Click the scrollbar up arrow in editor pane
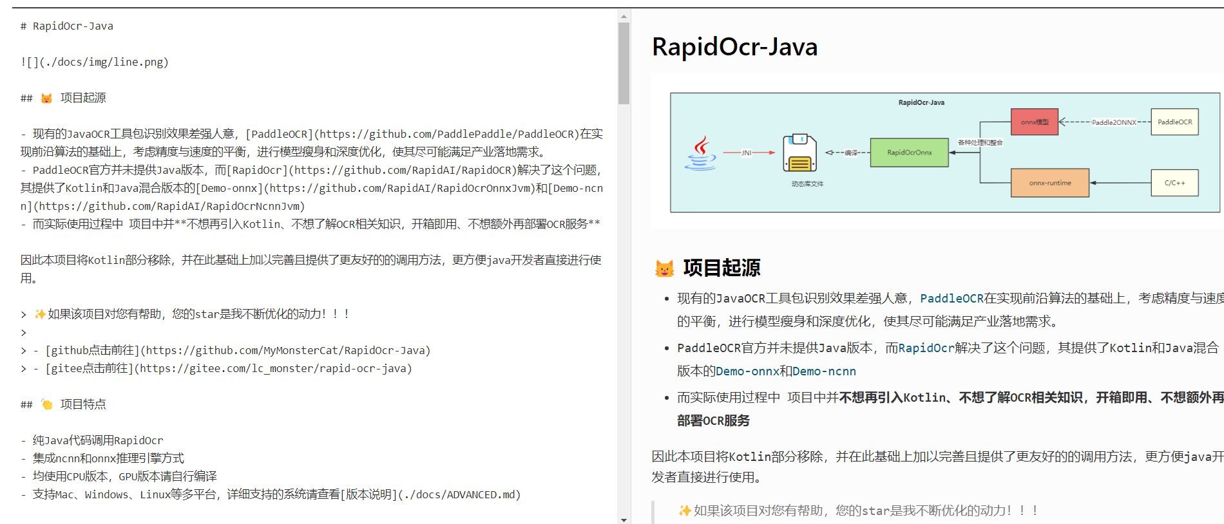The height and width of the screenshot is (524, 1224). (624, 17)
